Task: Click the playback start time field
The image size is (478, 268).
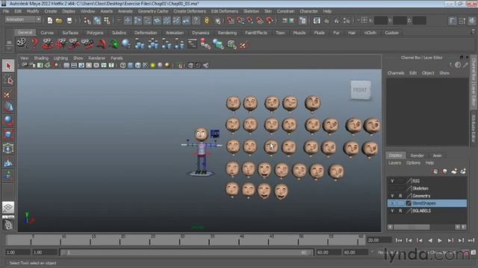Action: pyautogui.click(x=45, y=252)
